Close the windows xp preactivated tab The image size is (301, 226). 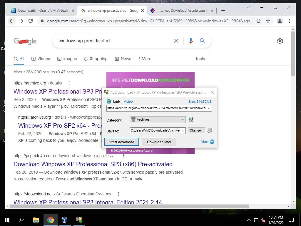pos(143,11)
